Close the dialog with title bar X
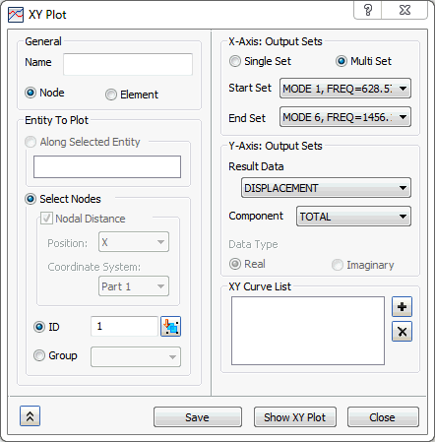 (x=404, y=10)
